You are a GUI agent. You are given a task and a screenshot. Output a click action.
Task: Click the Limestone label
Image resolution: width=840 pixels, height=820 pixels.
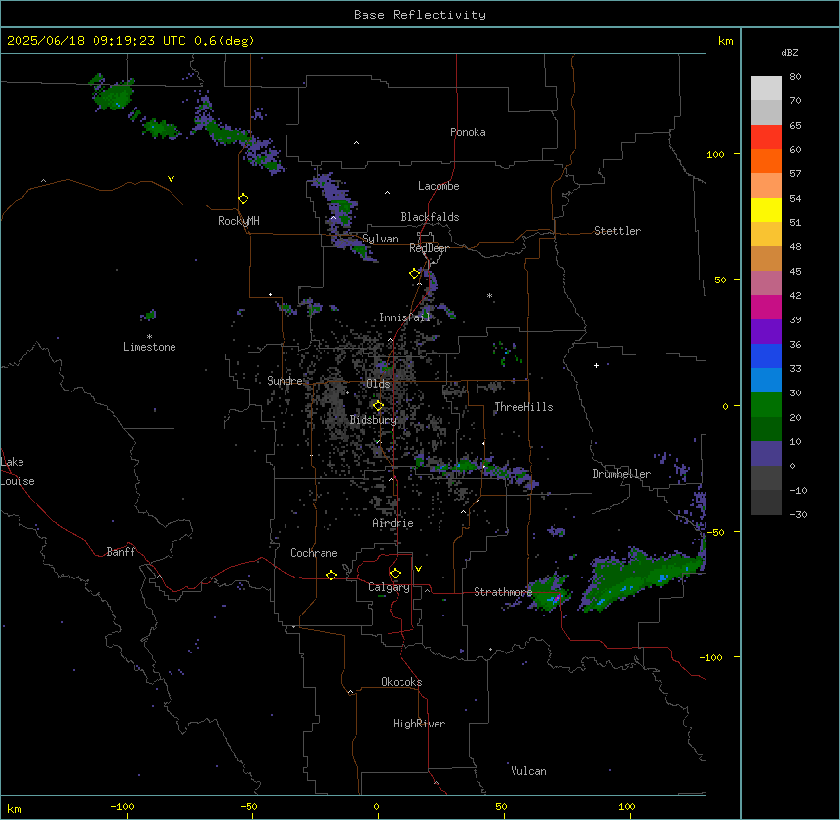point(149,347)
